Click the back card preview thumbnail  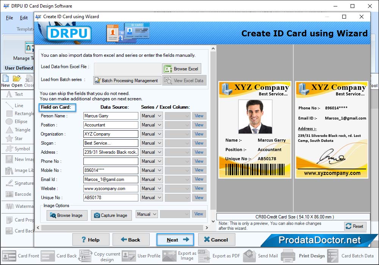[332, 130]
